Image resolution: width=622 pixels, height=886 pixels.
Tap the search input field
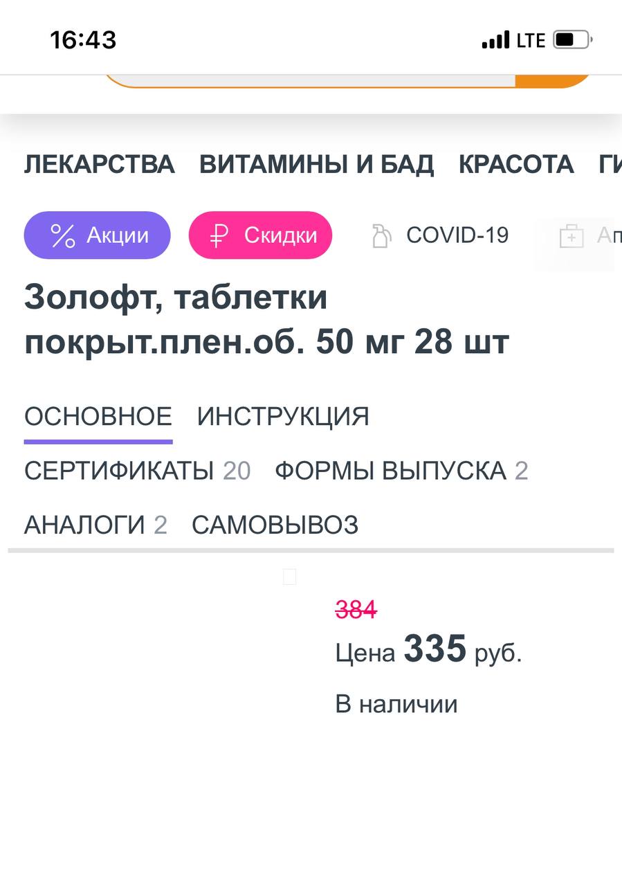point(311,80)
